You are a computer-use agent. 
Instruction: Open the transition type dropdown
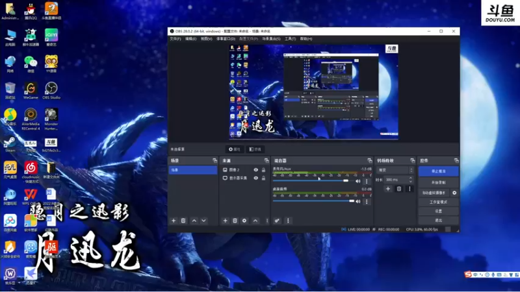click(395, 170)
